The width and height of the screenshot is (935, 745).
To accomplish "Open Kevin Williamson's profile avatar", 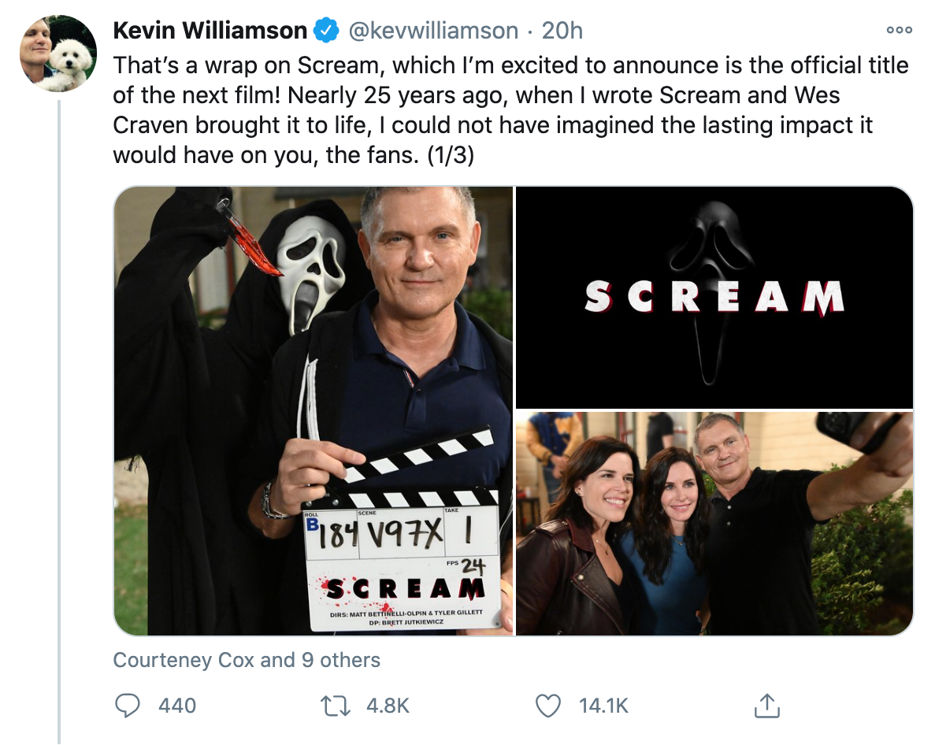I will pos(58,54).
